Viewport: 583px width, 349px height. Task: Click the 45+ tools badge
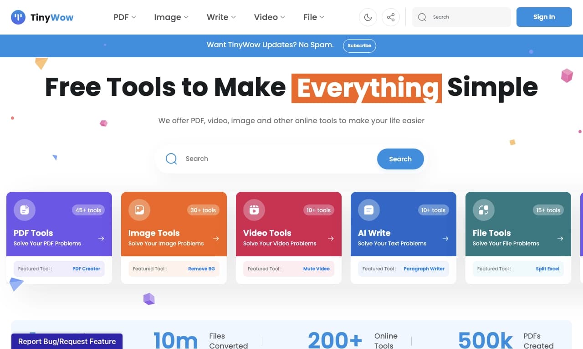pos(88,210)
